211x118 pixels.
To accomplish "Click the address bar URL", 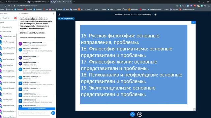I will pyautogui.click(x=27, y=6).
